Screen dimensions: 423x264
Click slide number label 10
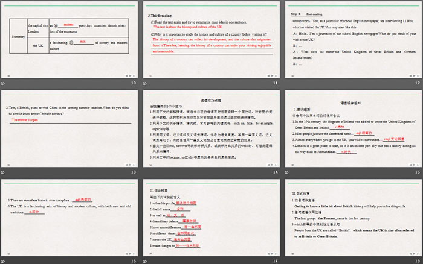pyautogui.click(x=134, y=83)
